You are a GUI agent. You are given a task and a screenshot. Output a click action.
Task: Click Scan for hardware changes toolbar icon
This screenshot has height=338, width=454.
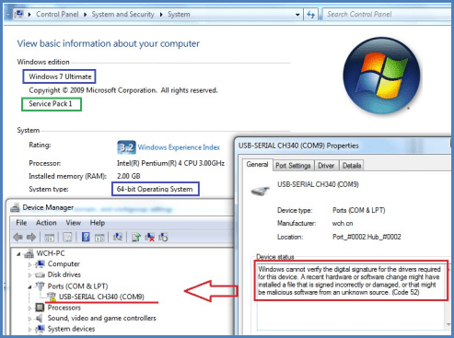click(118, 237)
